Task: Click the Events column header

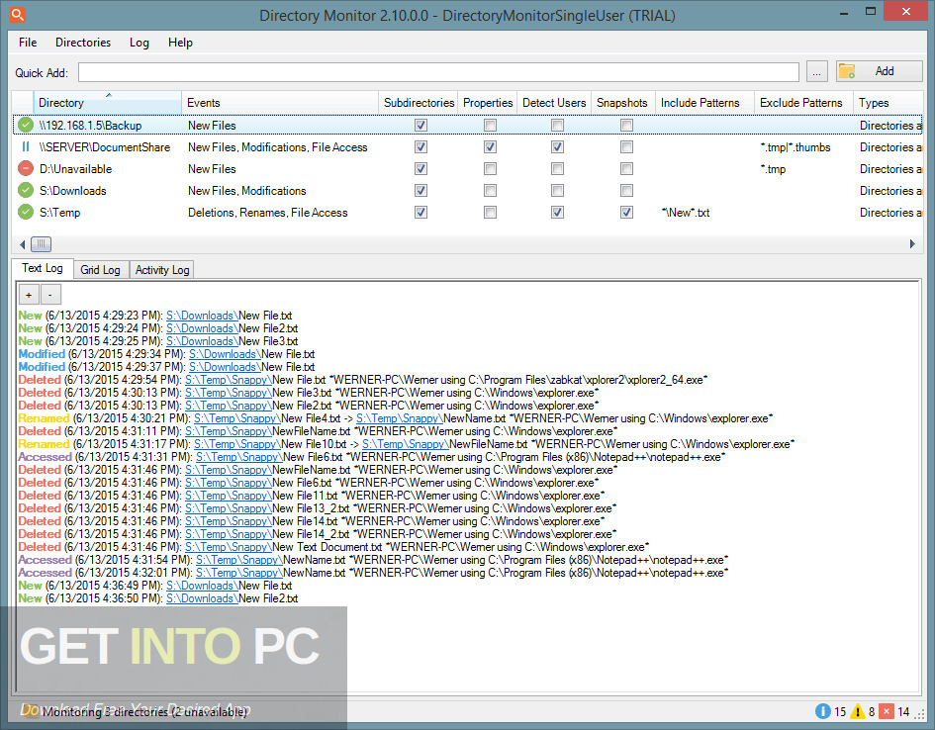Action: [x=280, y=103]
